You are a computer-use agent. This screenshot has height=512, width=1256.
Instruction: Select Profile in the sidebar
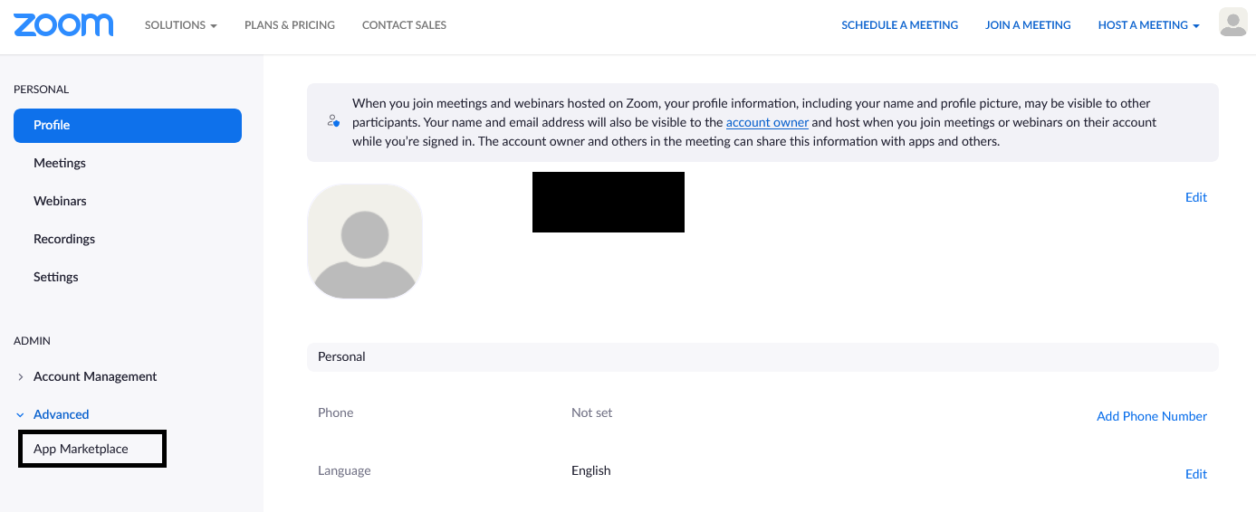[x=128, y=126]
